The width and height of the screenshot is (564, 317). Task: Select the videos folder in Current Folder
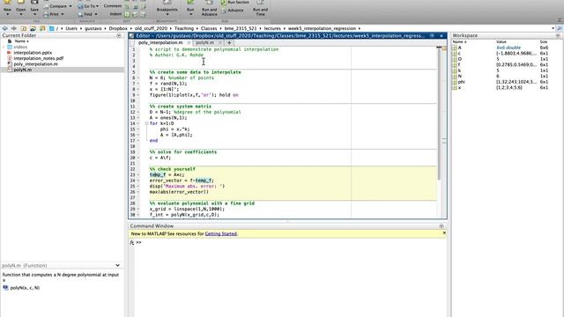tap(20, 47)
